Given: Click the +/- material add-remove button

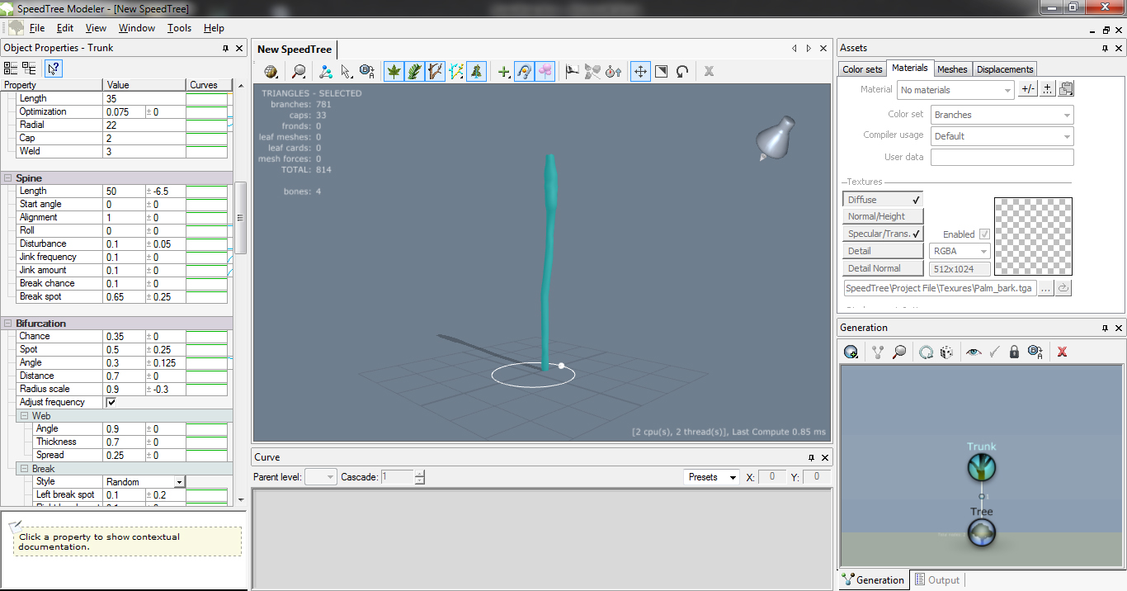Looking at the screenshot, I should 1027,89.
